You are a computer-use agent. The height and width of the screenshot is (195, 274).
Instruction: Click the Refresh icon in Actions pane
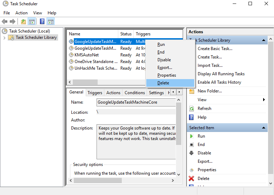[192, 109]
